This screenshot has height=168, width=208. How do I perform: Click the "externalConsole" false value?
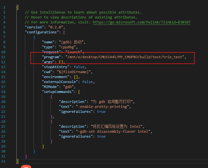click(x=88, y=82)
